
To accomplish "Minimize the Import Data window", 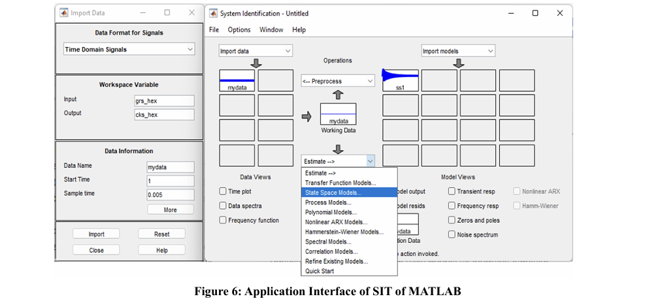I will click(x=142, y=13).
